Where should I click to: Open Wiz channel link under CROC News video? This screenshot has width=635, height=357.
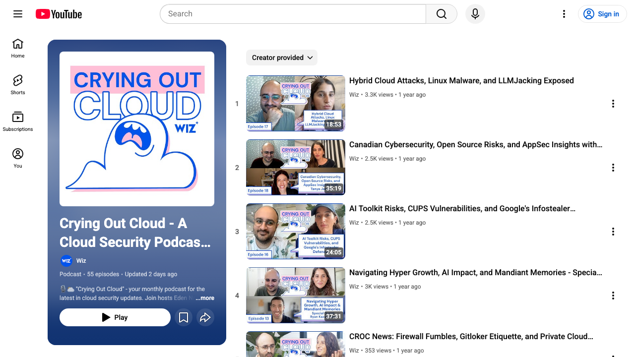354,351
